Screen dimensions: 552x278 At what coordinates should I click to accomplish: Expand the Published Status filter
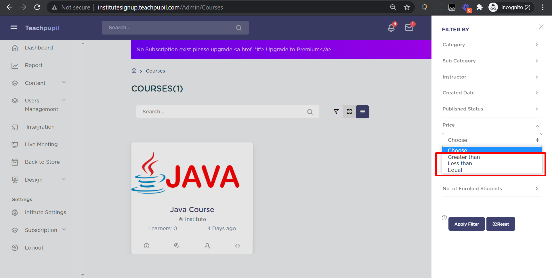(x=492, y=109)
